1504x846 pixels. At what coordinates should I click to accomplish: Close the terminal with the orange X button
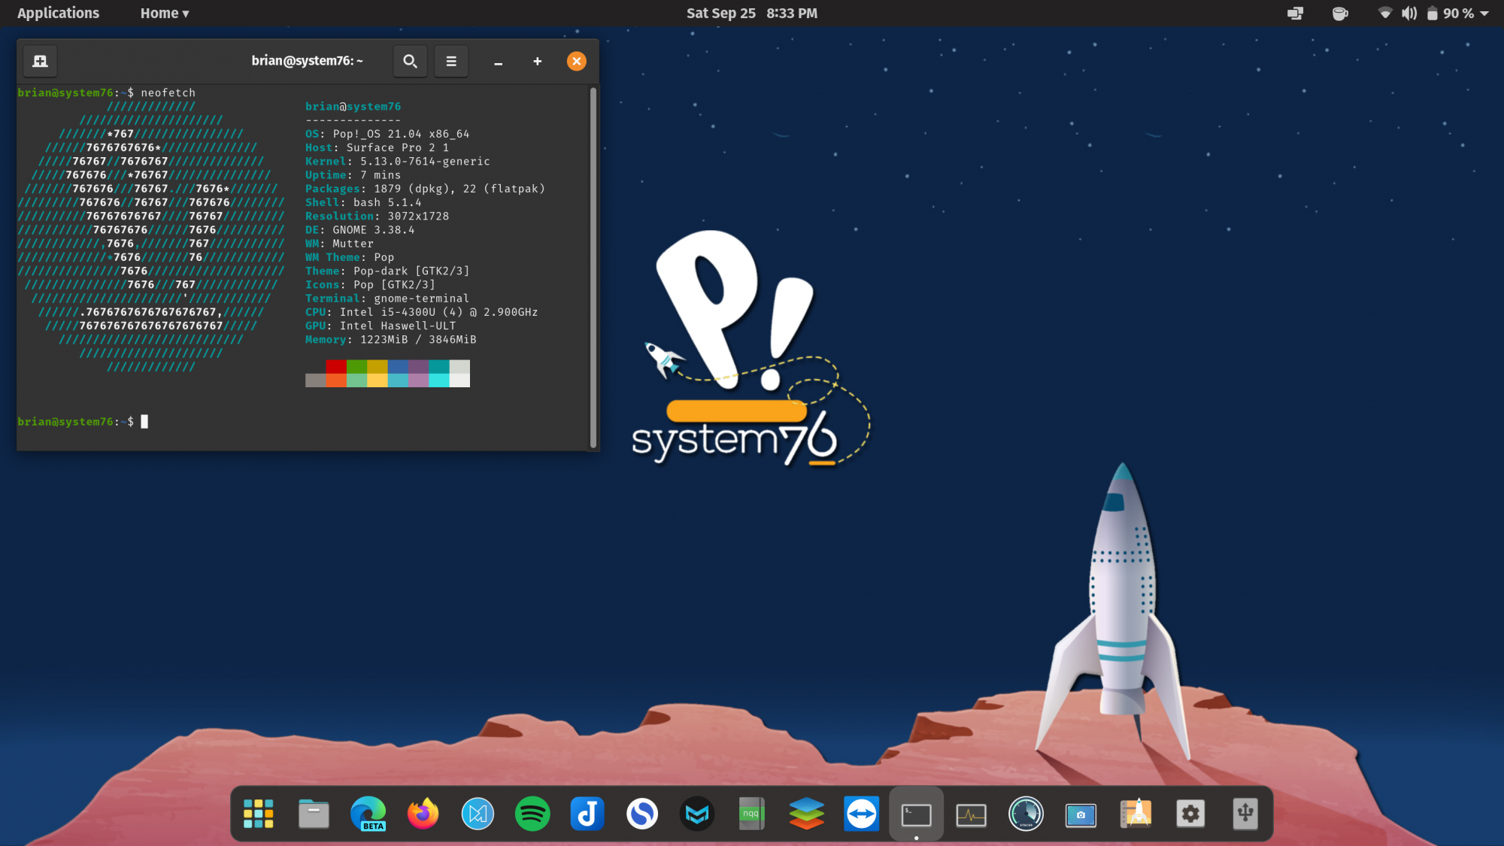(x=577, y=62)
